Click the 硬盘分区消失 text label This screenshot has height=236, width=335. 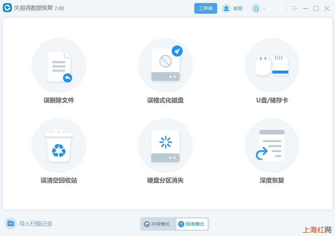[165, 180]
